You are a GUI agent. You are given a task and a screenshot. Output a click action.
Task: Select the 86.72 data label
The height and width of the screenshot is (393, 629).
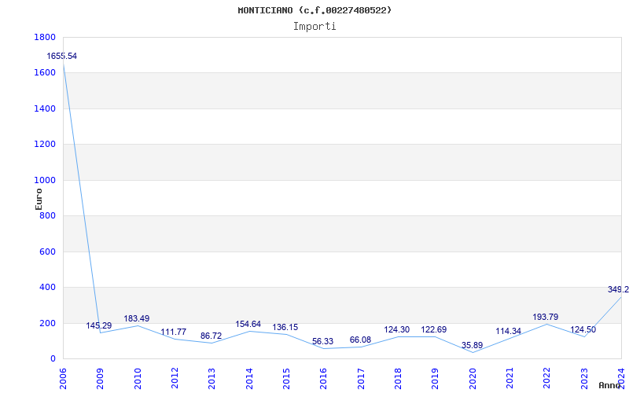(x=211, y=336)
